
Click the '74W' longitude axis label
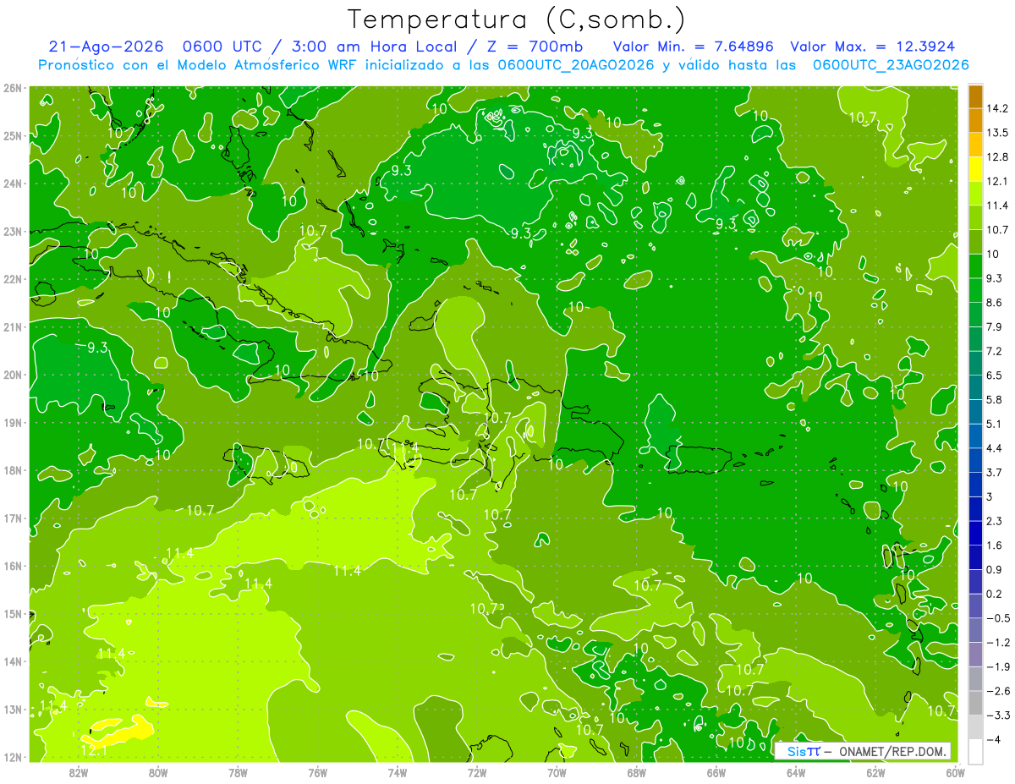click(x=398, y=771)
